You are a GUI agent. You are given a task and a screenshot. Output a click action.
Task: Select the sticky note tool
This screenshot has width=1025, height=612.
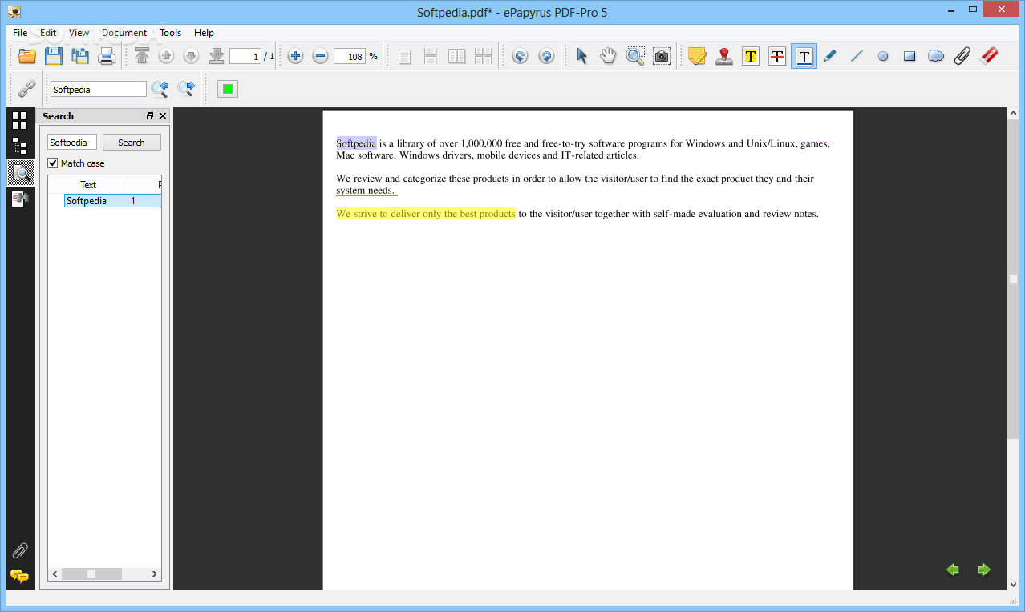click(698, 56)
